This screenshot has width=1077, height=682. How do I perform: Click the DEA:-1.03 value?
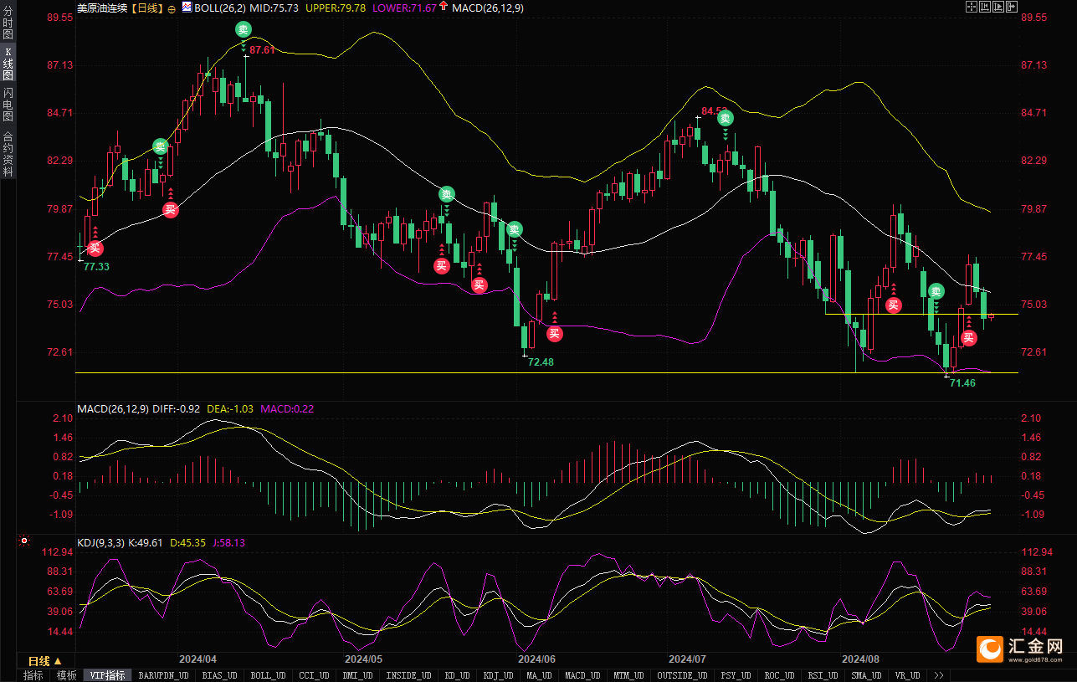tap(230, 409)
